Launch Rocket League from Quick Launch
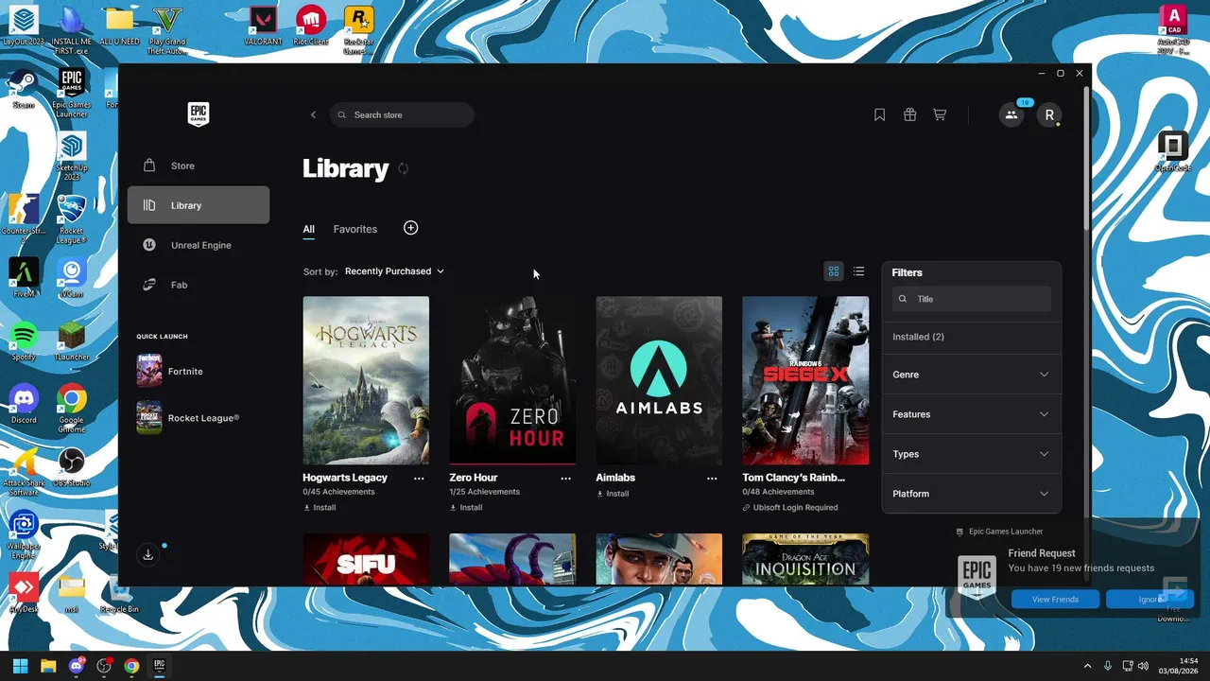 188,418
